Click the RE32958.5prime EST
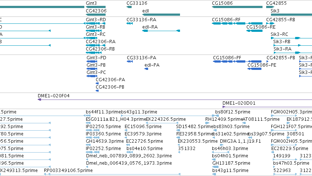Image resolution: width=312 pixels, height=176 pixels. tap(178, 138)
